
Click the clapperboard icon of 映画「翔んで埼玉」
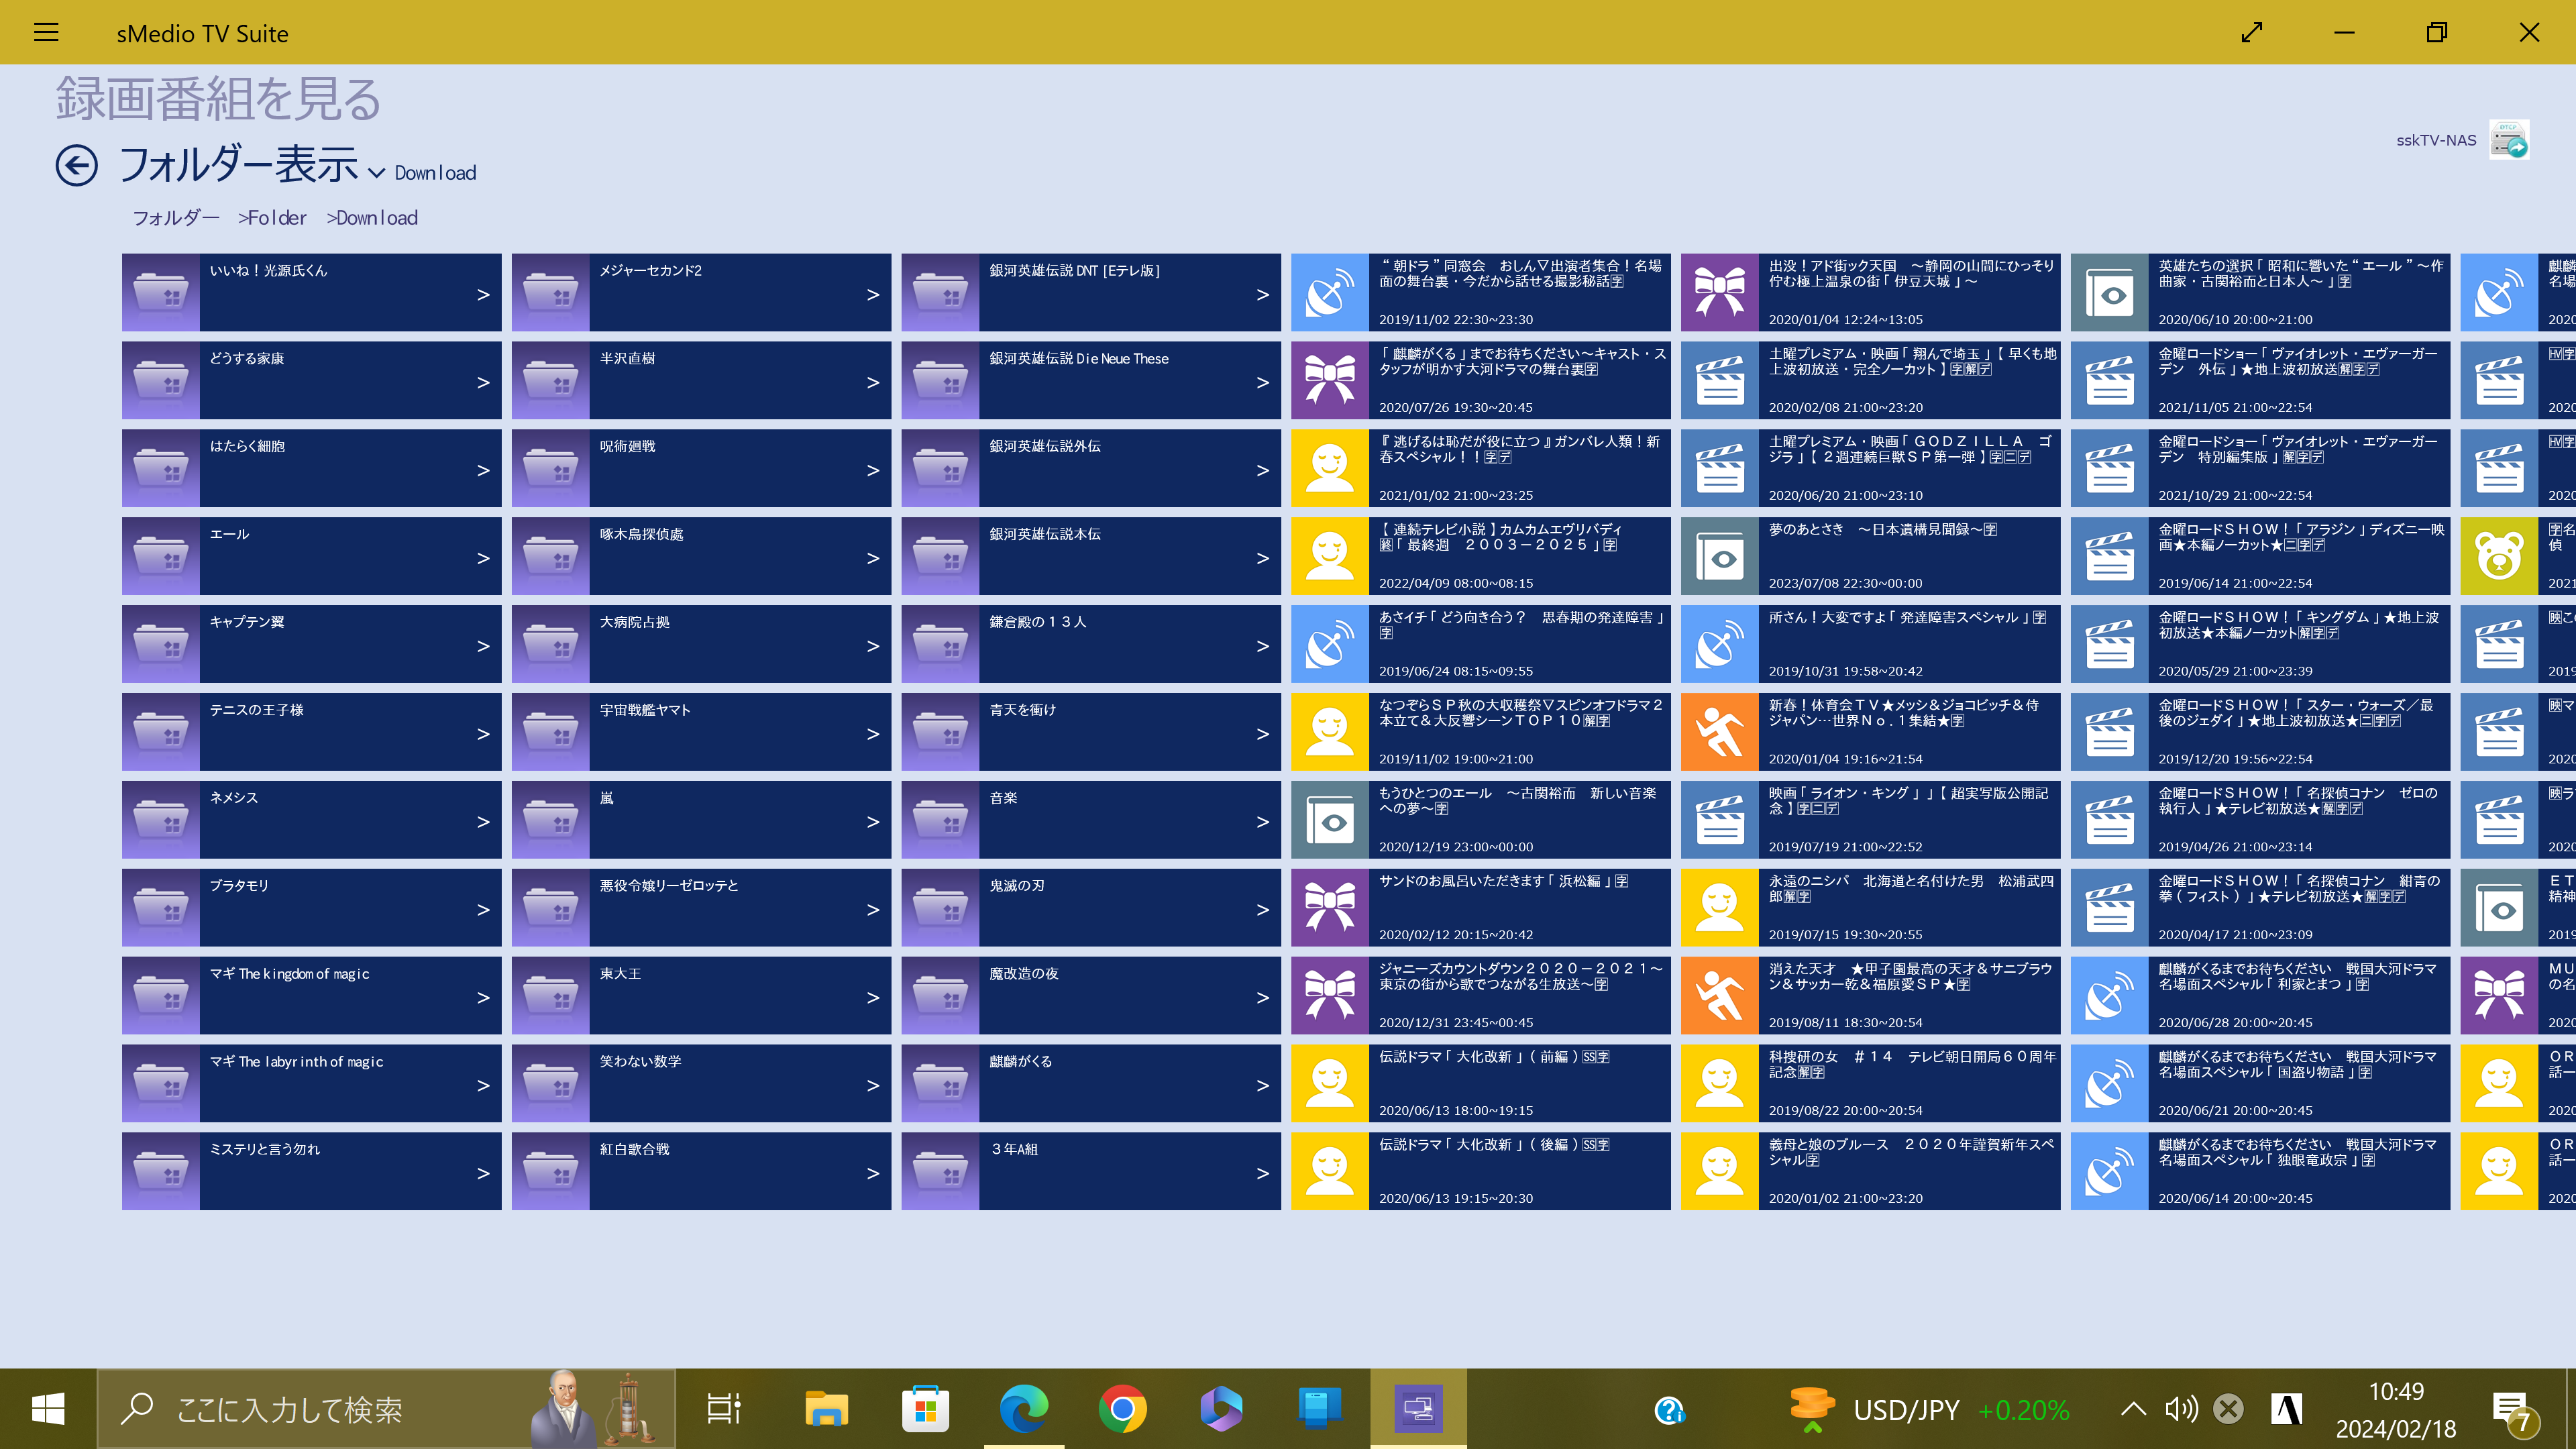click(x=1720, y=380)
